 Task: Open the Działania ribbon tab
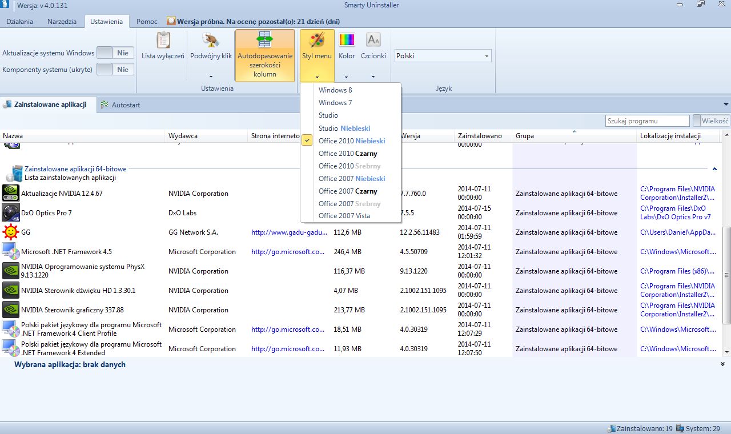(20, 22)
